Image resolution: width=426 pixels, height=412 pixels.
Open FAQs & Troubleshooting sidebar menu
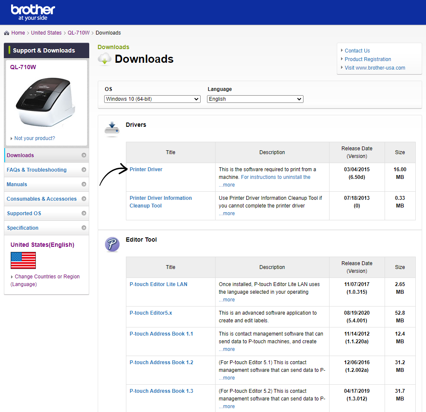[37, 170]
